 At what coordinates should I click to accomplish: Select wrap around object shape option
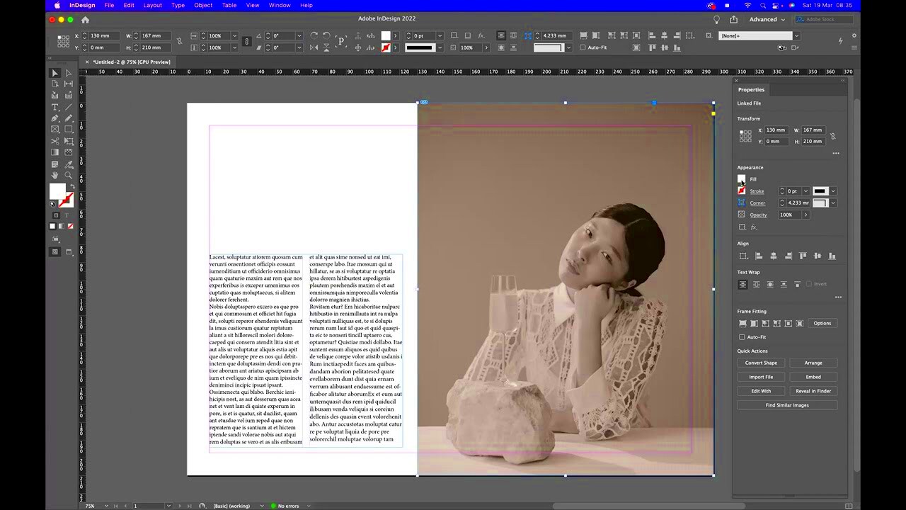coord(770,284)
